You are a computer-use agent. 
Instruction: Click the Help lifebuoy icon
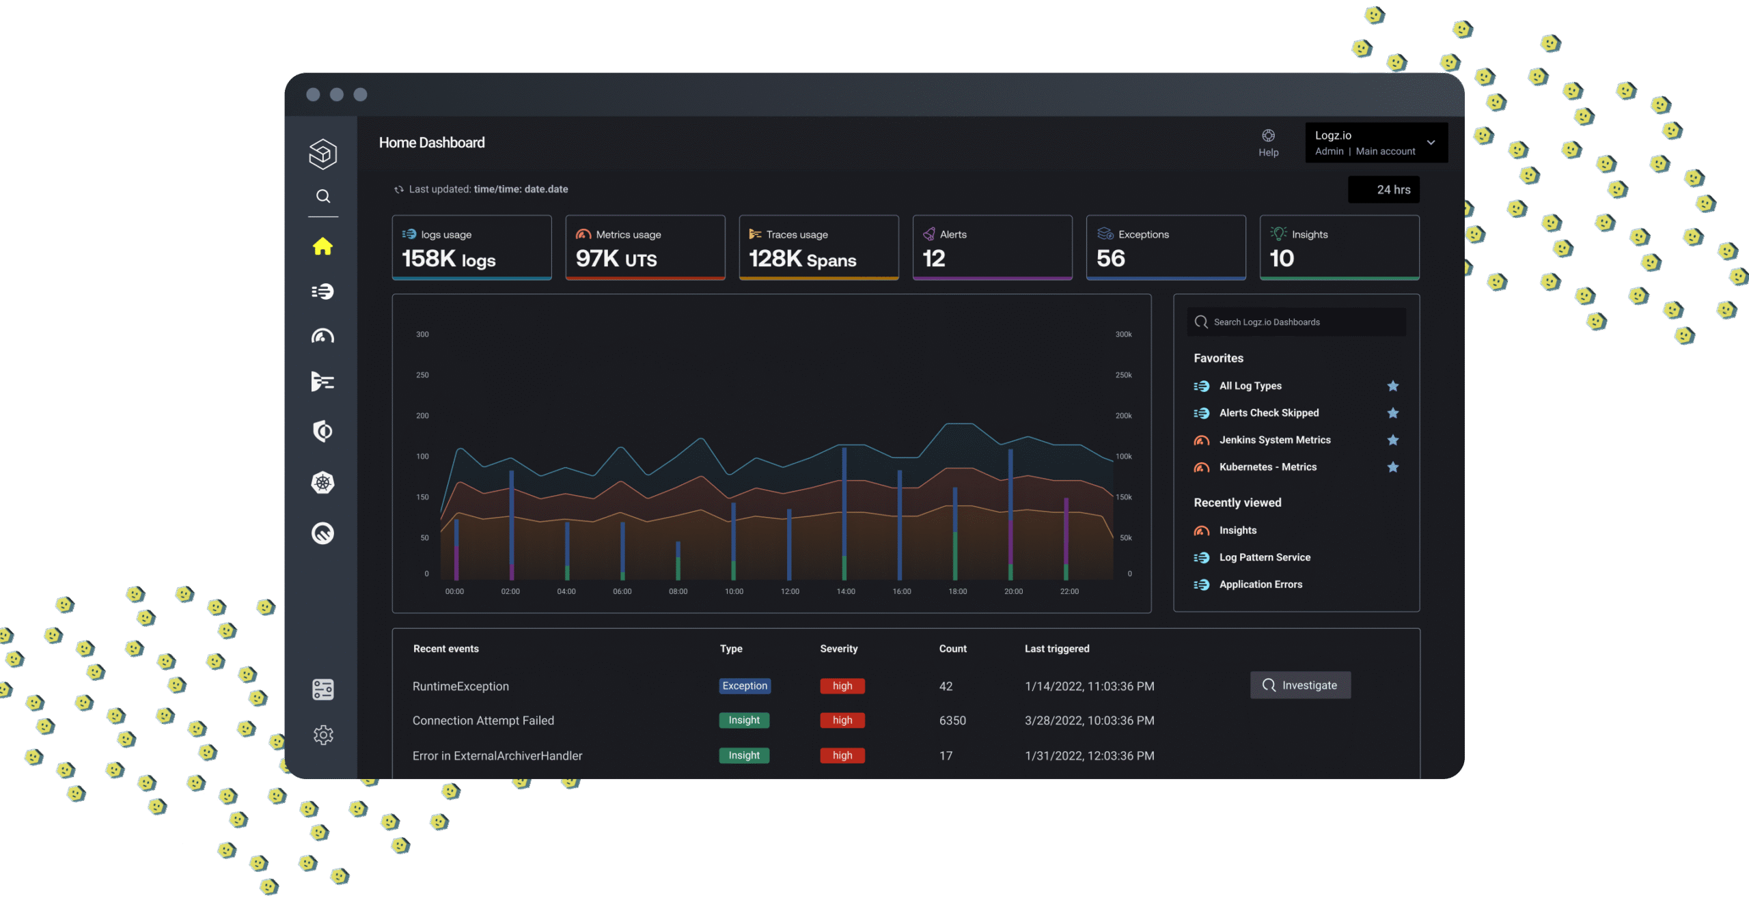coord(1268,136)
